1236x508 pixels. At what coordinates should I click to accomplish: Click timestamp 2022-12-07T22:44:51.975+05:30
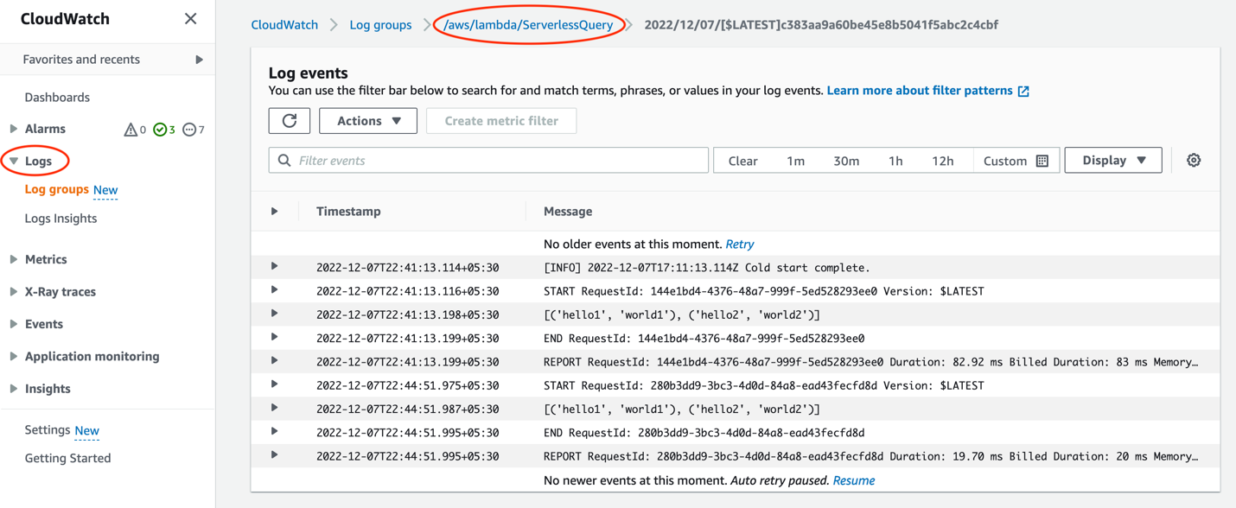[407, 385]
